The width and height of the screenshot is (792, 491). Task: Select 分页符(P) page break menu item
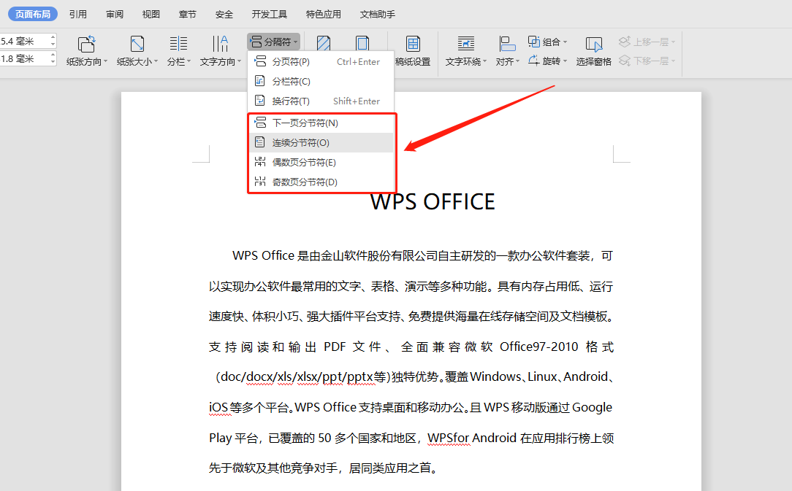pyautogui.click(x=321, y=61)
